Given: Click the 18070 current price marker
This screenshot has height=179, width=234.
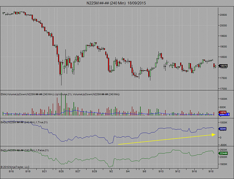Looking at the screenshot, I should coord(224,66).
